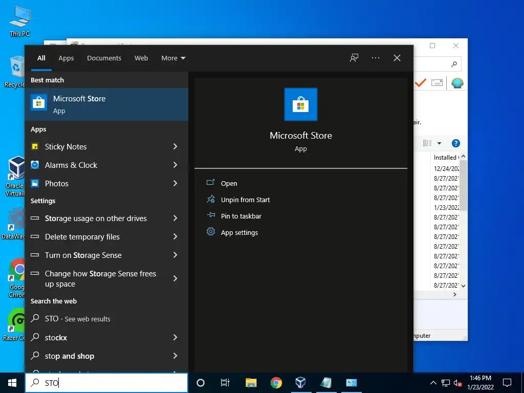Click the Oracle VirtualBox desktop shortcut
Screen dimensions: 524x393
15,177
